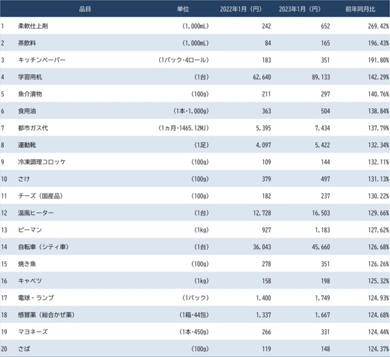This screenshot has height=357, width=390.
Task: Click the 1,400 price cell
Action: (x=263, y=298)
